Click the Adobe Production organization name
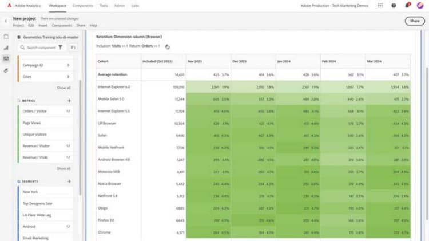Viewport: 429px width, 241px height. pos(335,6)
